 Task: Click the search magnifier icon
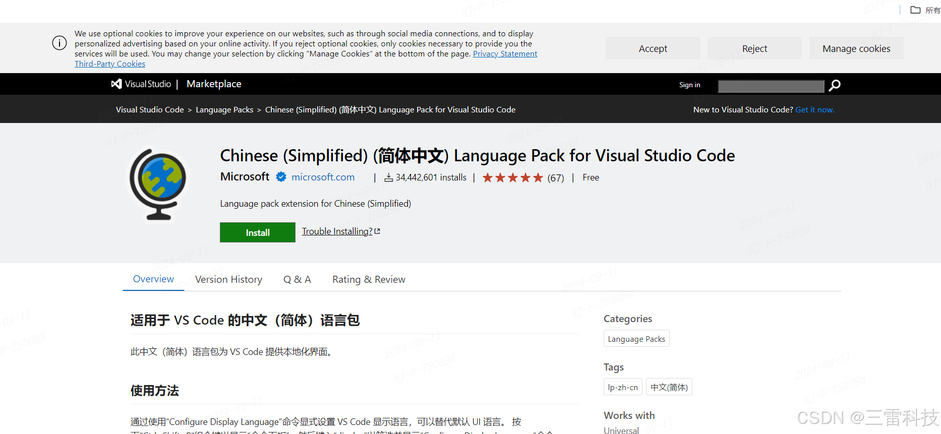click(835, 85)
